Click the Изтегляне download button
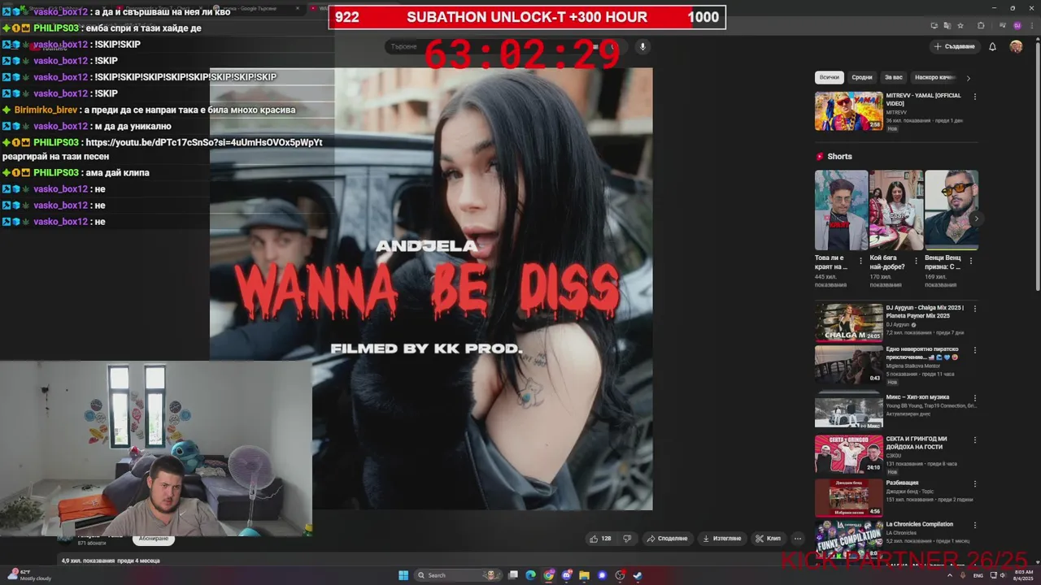The height and width of the screenshot is (585, 1041). click(721, 538)
